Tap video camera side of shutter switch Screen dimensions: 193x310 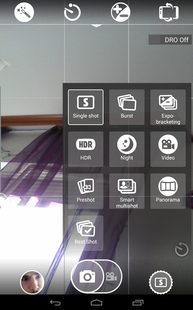pyautogui.click(x=112, y=276)
